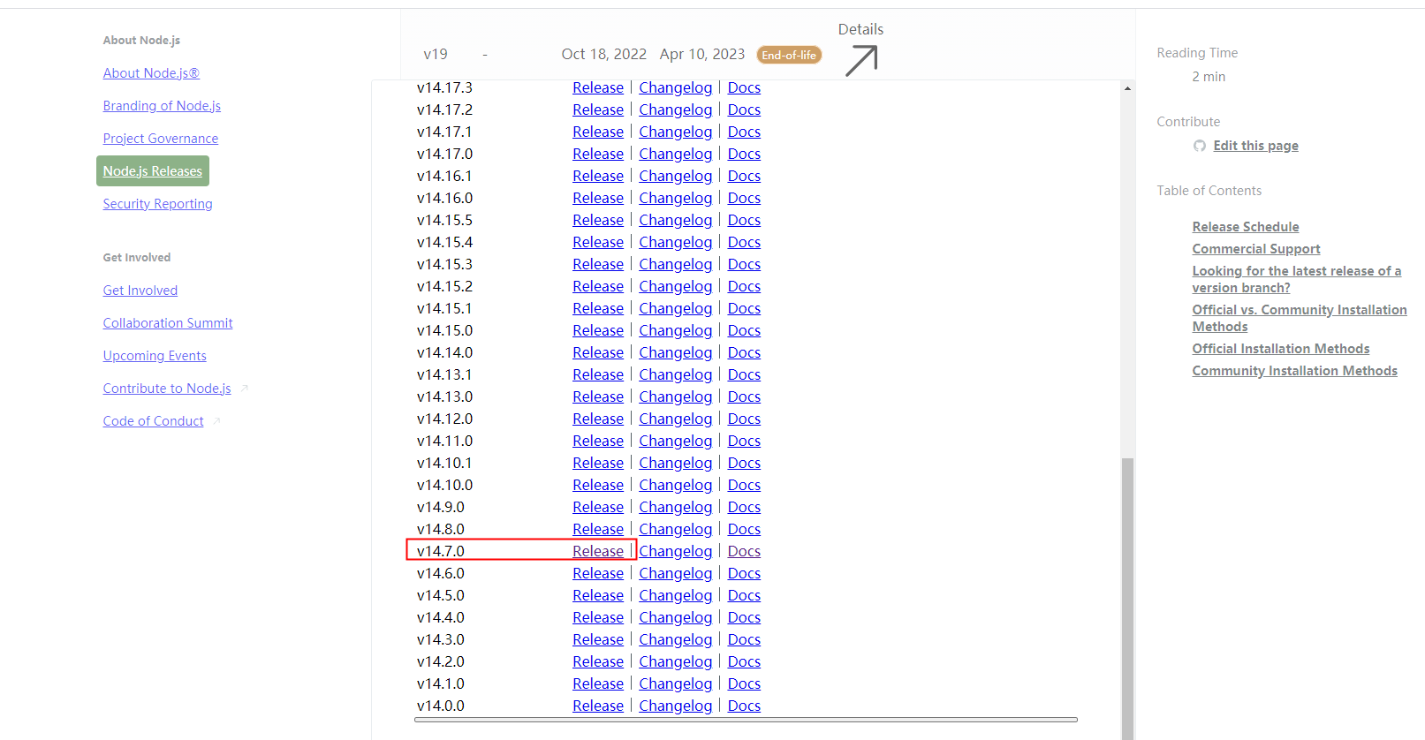The image size is (1425, 740).
Task: Open Release link for v14.15.1
Action: coord(598,308)
